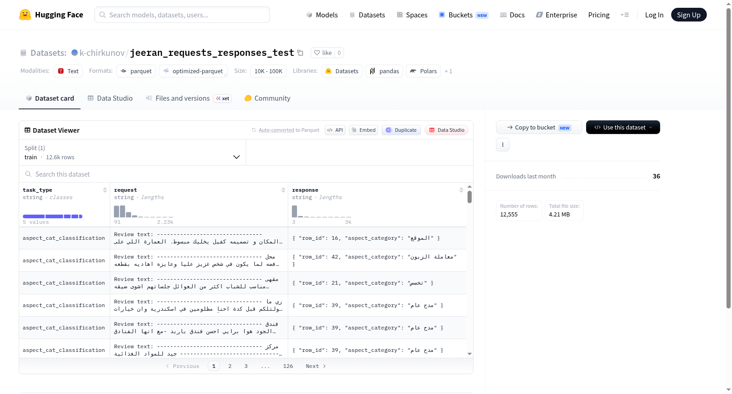Open the three-dot more options menu
Viewport: 732px width, 394px height.
click(503, 145)
